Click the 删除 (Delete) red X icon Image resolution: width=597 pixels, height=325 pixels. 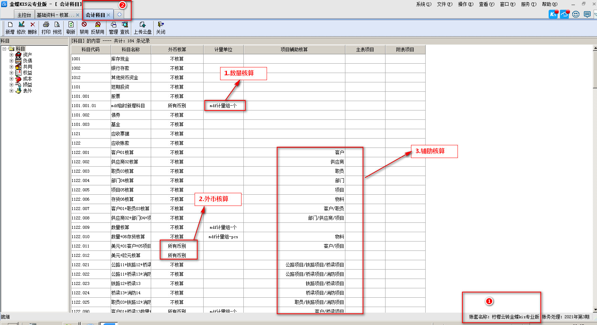point(33,25)
